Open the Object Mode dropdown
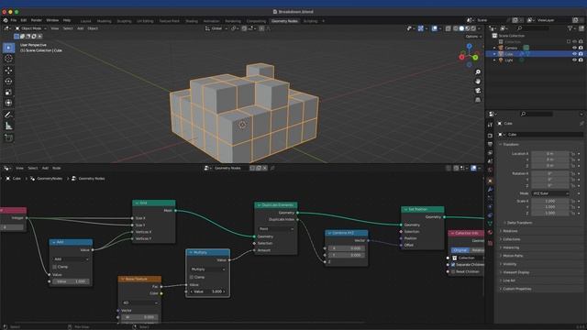Screen dimensions: 587x330 pyautogui.click(x=31, y=28)
